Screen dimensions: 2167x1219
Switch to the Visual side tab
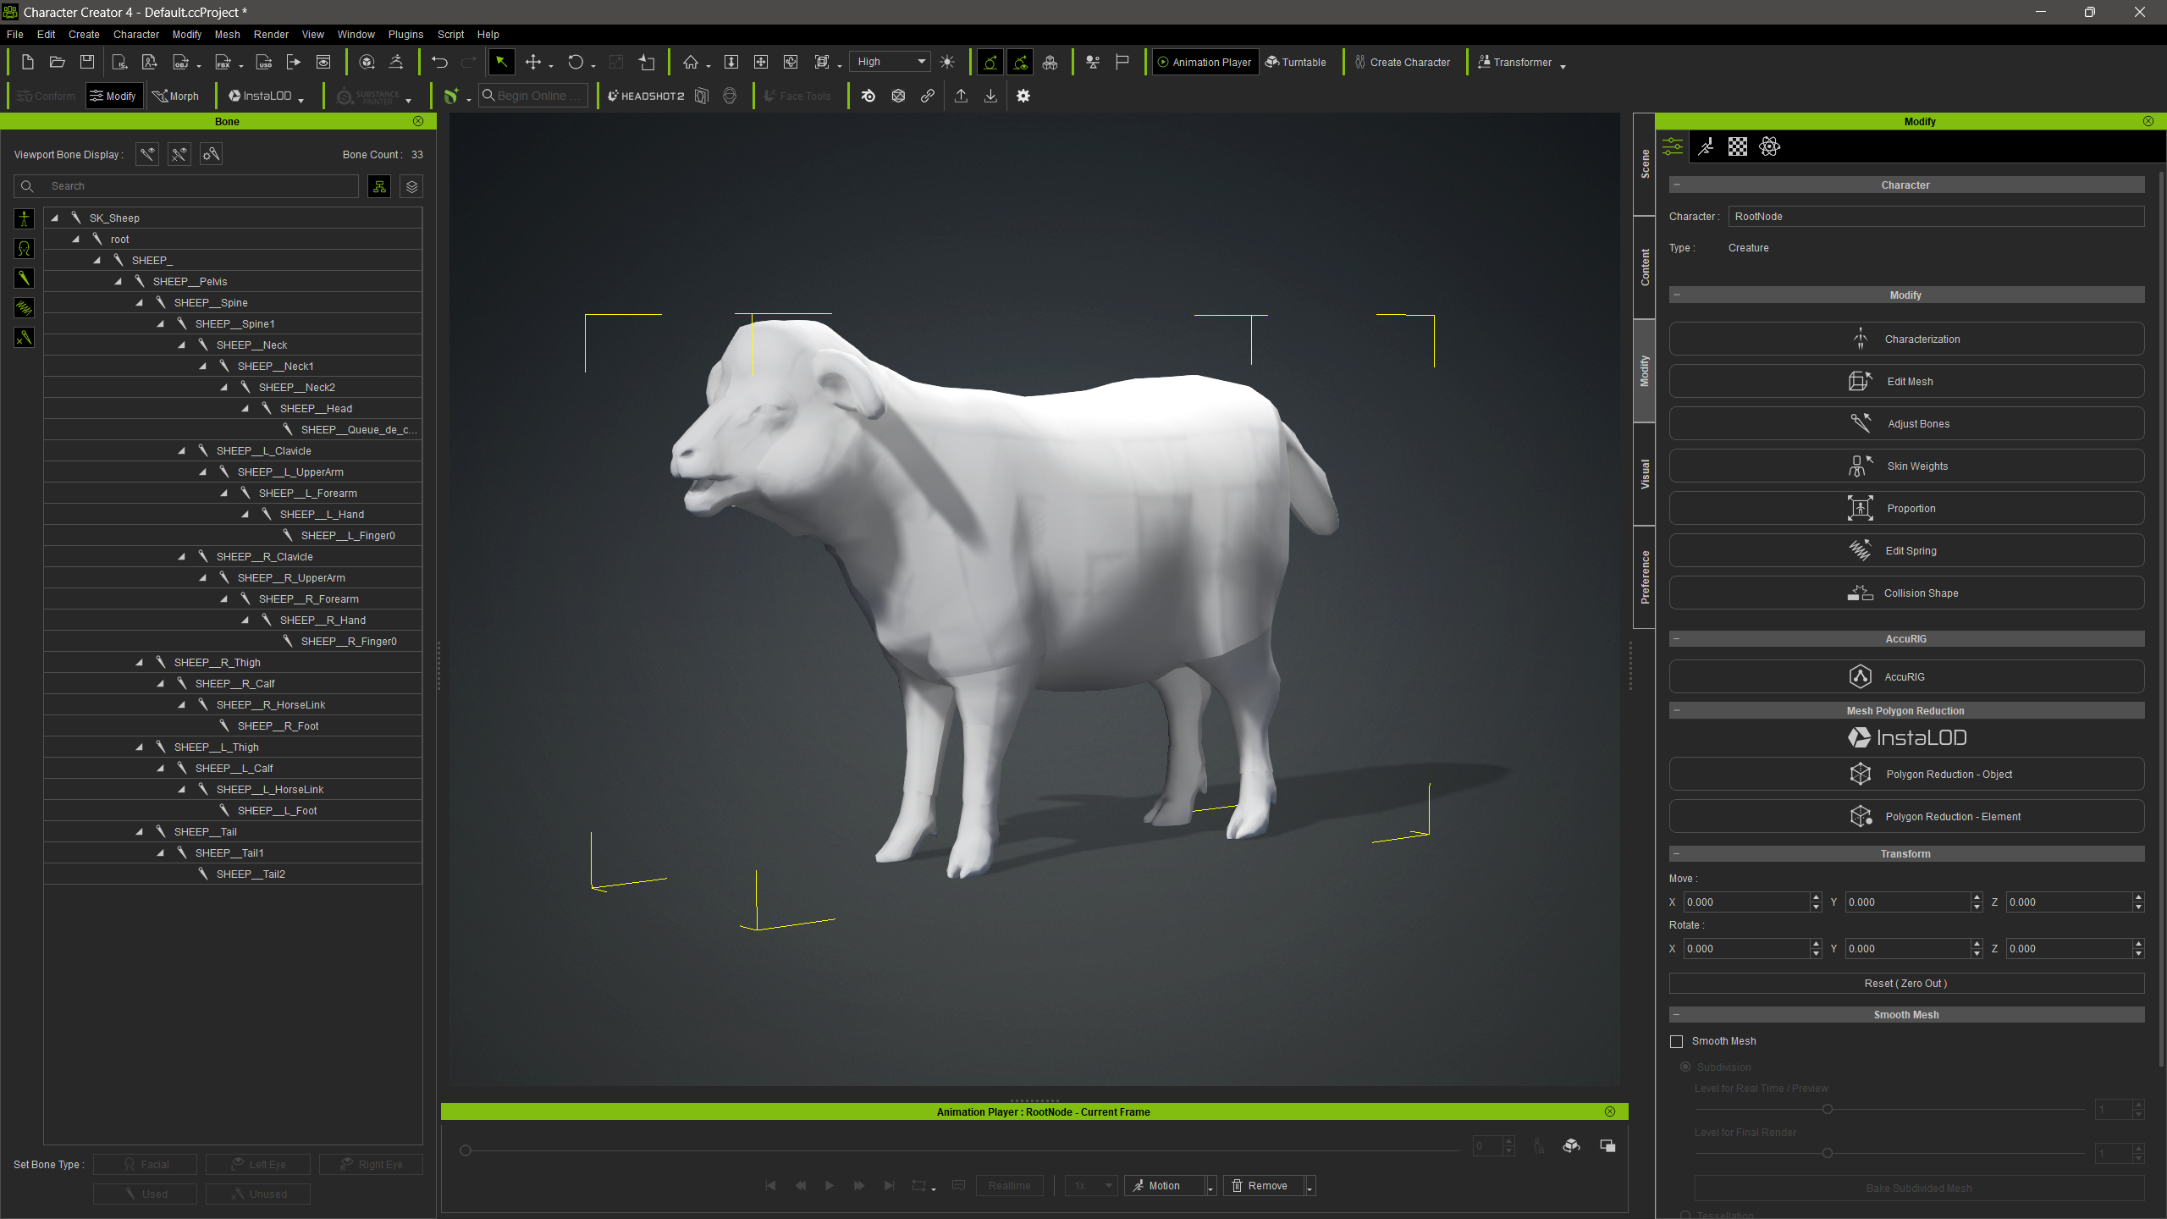tap(1644, 474)
